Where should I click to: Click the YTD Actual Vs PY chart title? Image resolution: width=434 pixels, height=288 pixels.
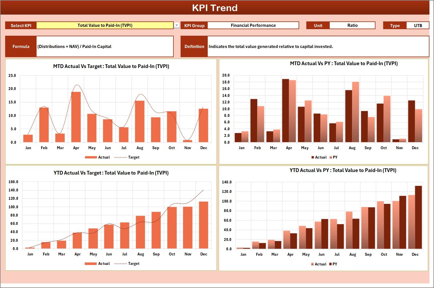click(x=343, y=170)
